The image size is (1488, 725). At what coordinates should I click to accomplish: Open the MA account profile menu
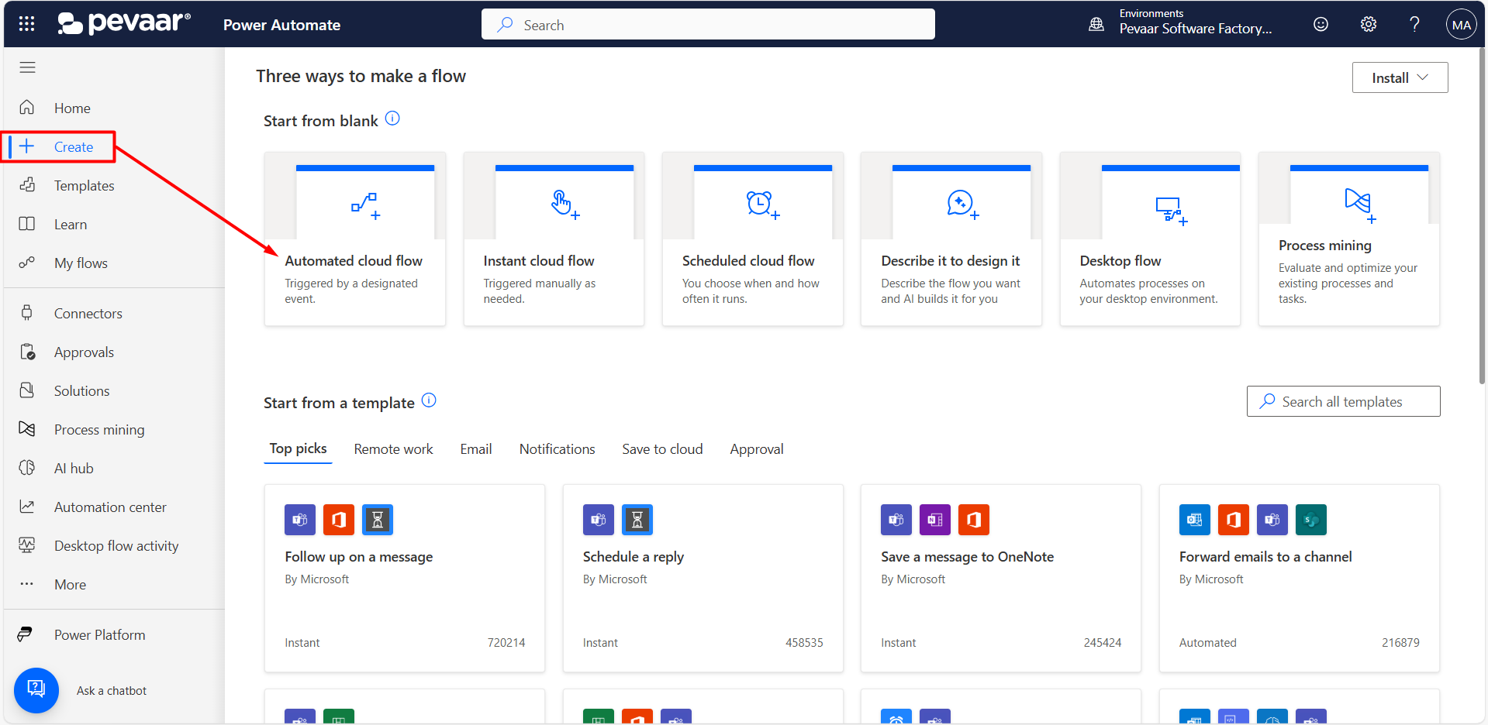(1461, 24)
